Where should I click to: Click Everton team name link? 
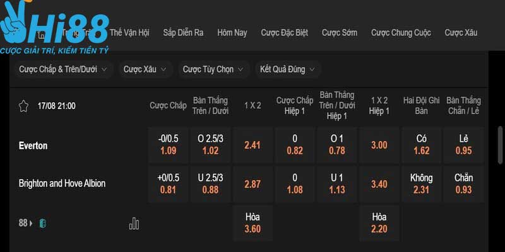pos(33,146)
